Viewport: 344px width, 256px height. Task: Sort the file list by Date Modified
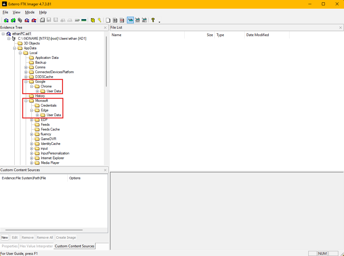pos(257,35)
